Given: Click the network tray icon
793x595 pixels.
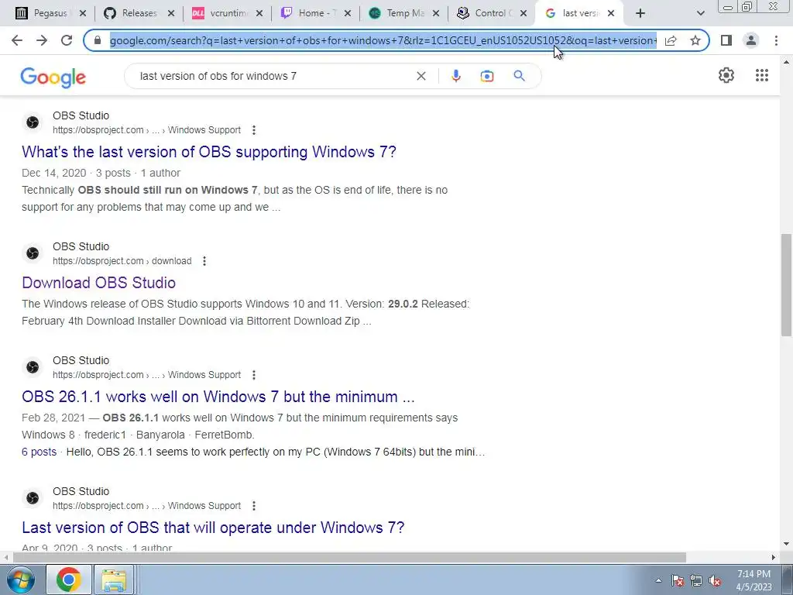Looking at the screenshot, I should coord(696,580).
